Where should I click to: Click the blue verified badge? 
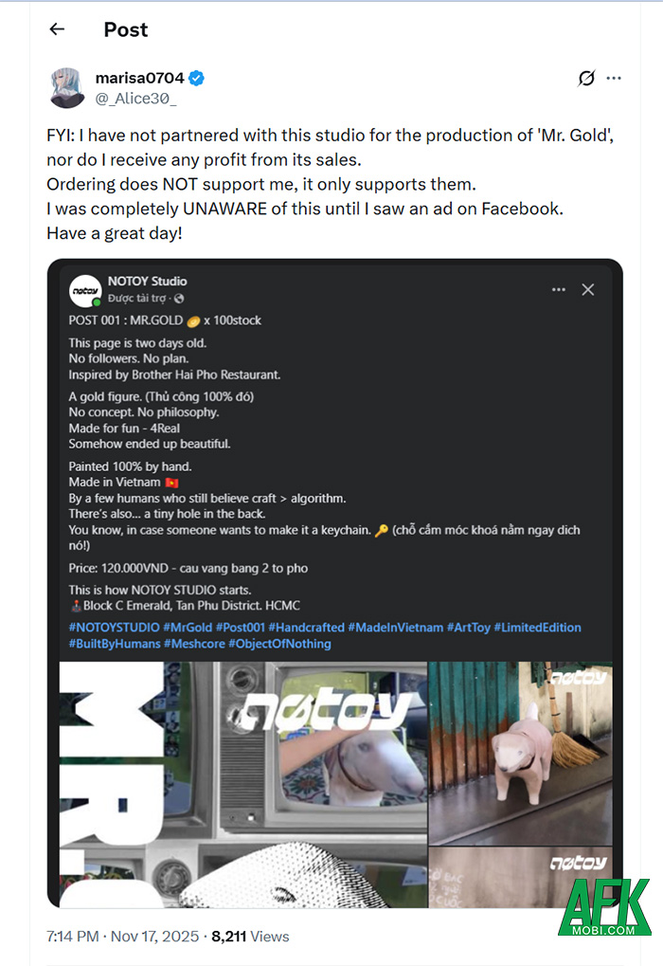pos(197,79)
